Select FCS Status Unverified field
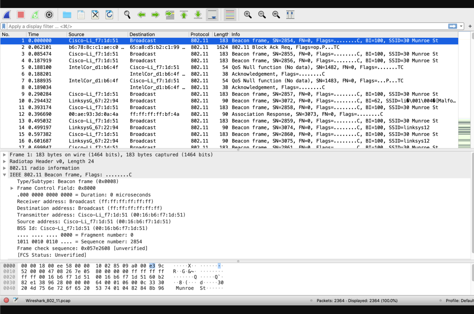Viewport: 474px width, 314px height. point(52,255)
